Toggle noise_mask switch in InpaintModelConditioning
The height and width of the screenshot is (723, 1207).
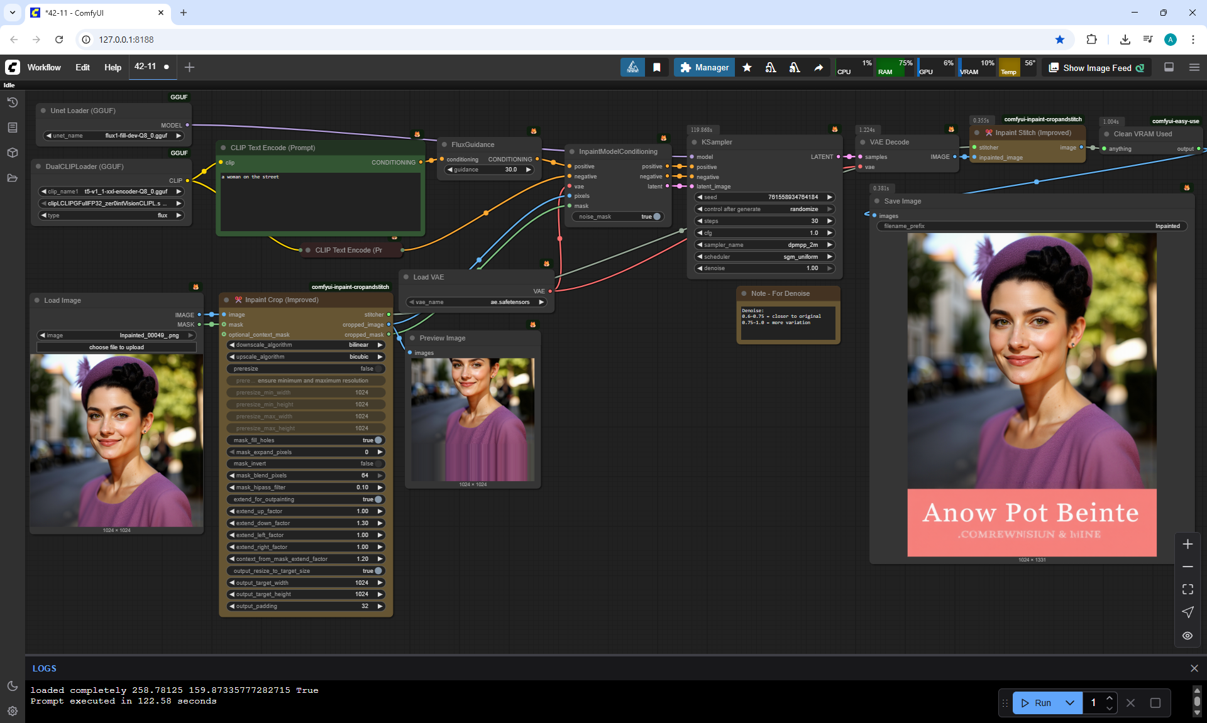pyautogui.click(x=656, y=217)
